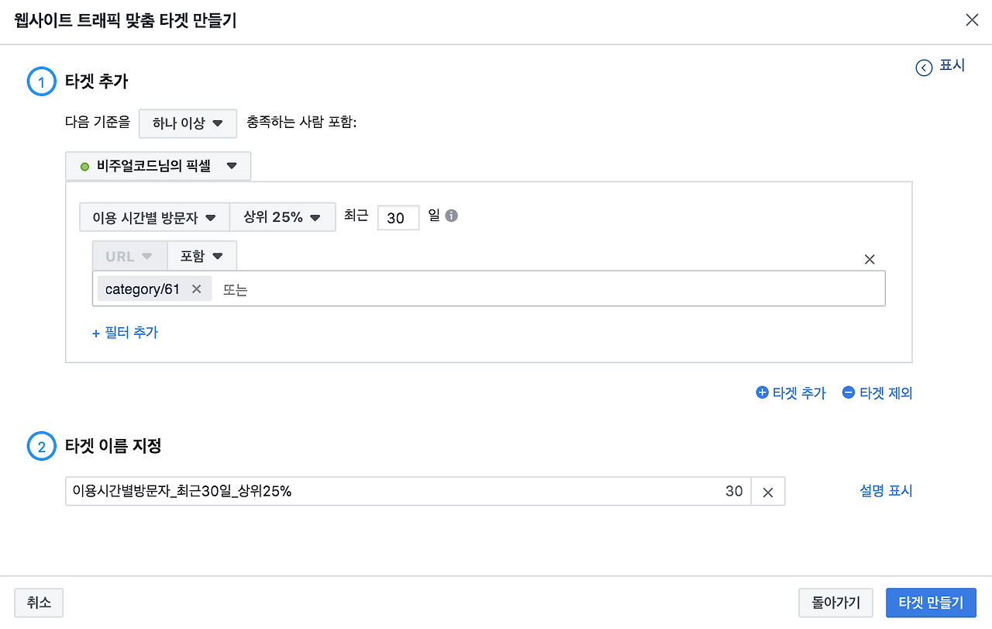Clear the audience name field with the X
992x629 pixels.
point(768,492)
